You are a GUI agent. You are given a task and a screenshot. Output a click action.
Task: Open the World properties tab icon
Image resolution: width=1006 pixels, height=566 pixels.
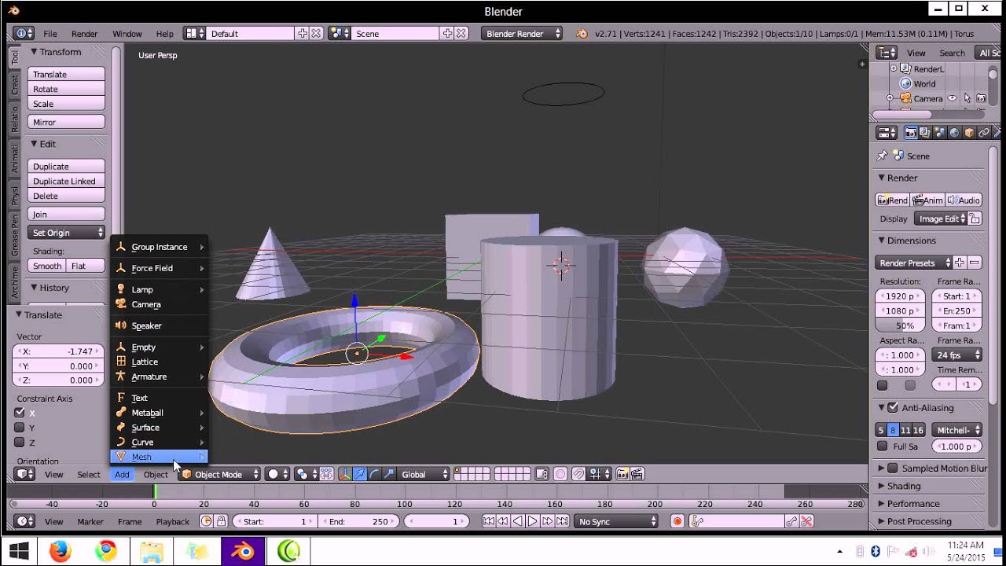(x=954, y=133)
